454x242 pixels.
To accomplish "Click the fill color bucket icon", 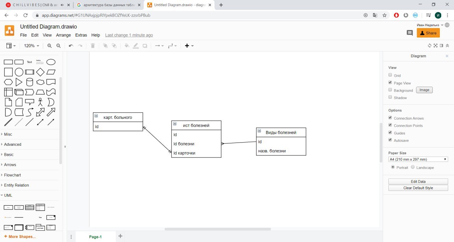I will (127, 46).
